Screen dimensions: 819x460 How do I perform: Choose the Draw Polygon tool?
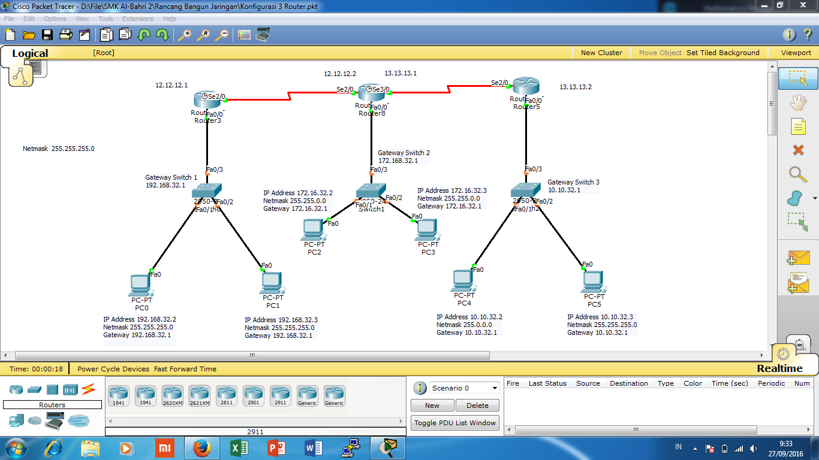click(795, 198)
